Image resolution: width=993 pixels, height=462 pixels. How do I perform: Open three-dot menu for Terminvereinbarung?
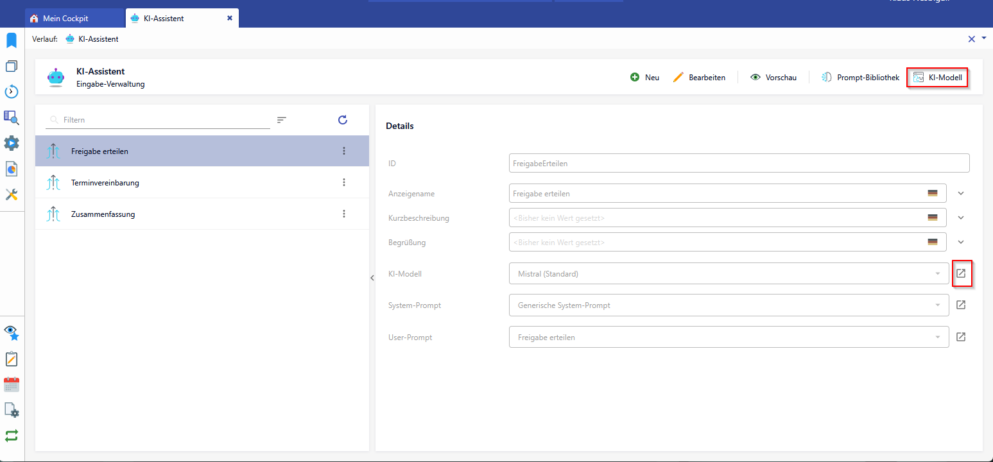tap(344, 182)
